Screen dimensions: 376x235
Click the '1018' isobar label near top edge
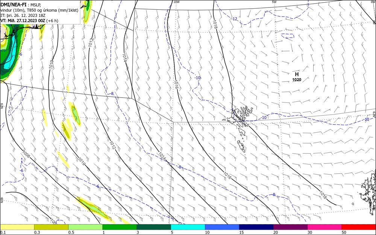(215, 24)
